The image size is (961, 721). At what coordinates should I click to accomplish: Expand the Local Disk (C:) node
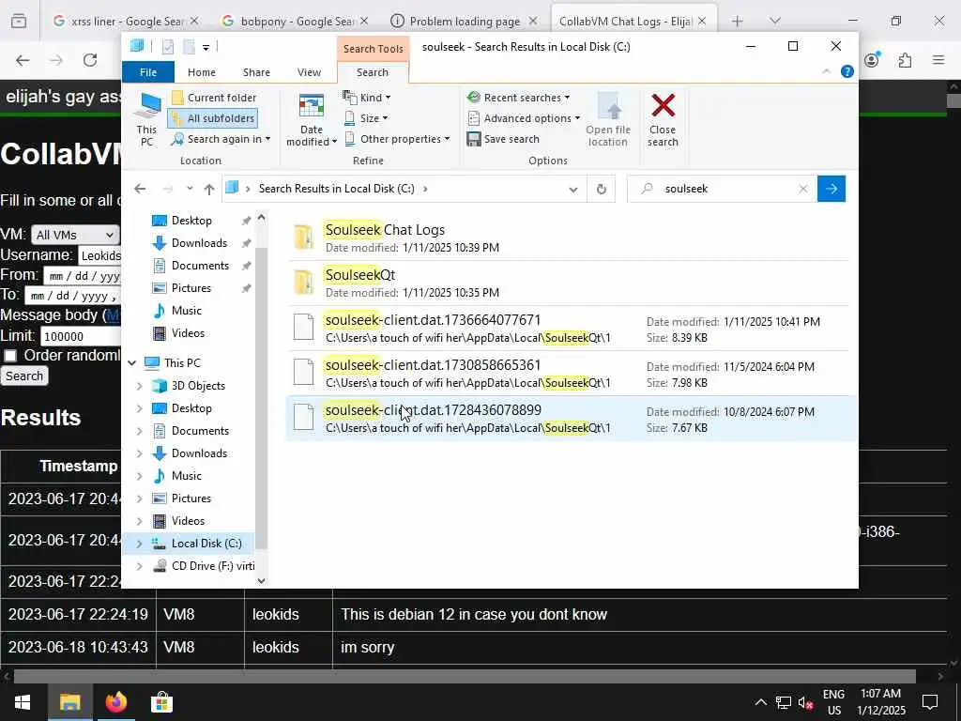[139, 544]
